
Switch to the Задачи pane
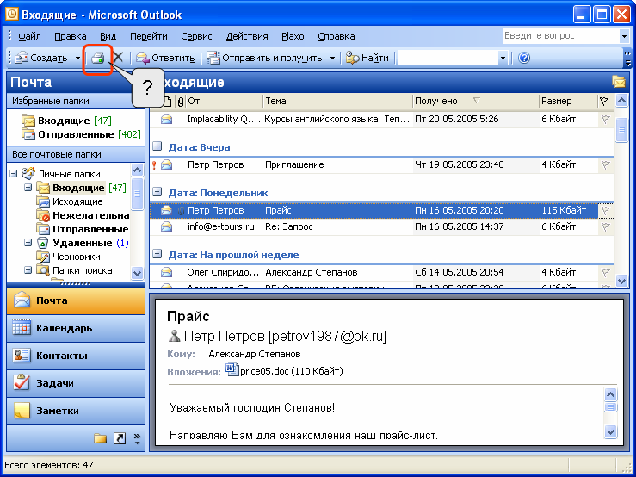click(76, 383)
